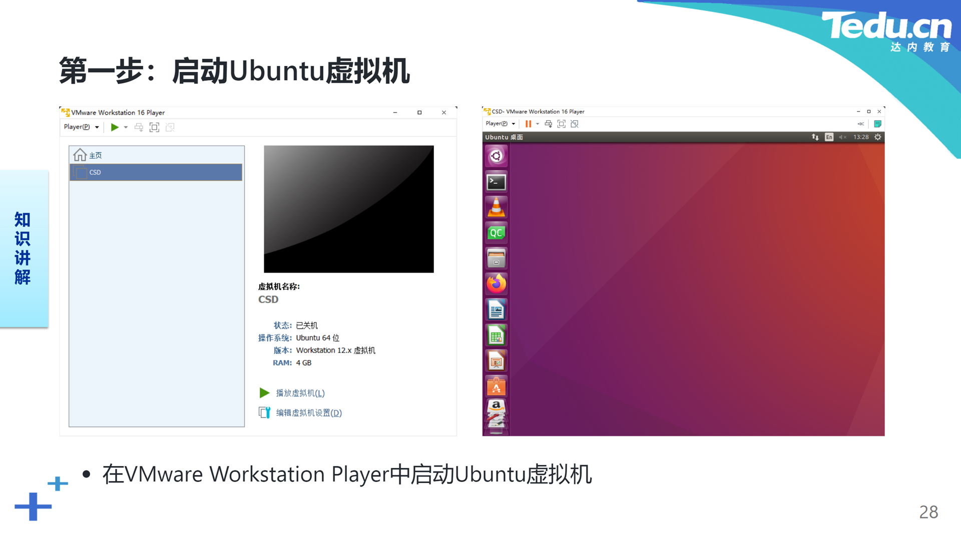The height and width of the screenshot is (540, 961).
Task: Click unity mode icon in left VMware toolbar
Action: tap(170, 127)
